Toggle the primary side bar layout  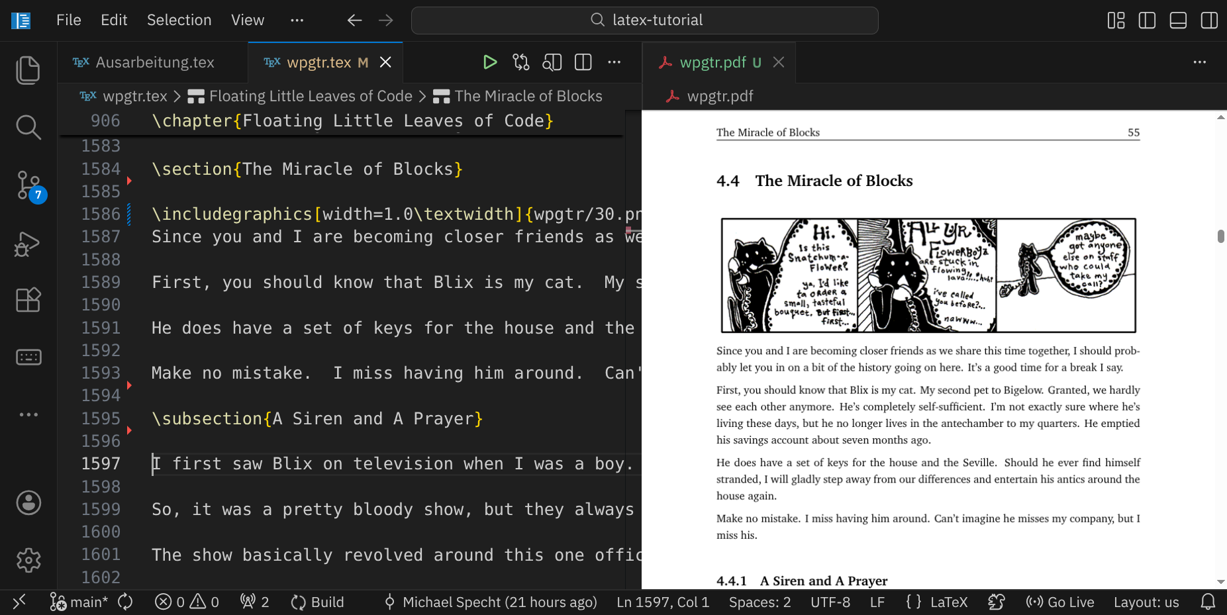coord(1147,21)
